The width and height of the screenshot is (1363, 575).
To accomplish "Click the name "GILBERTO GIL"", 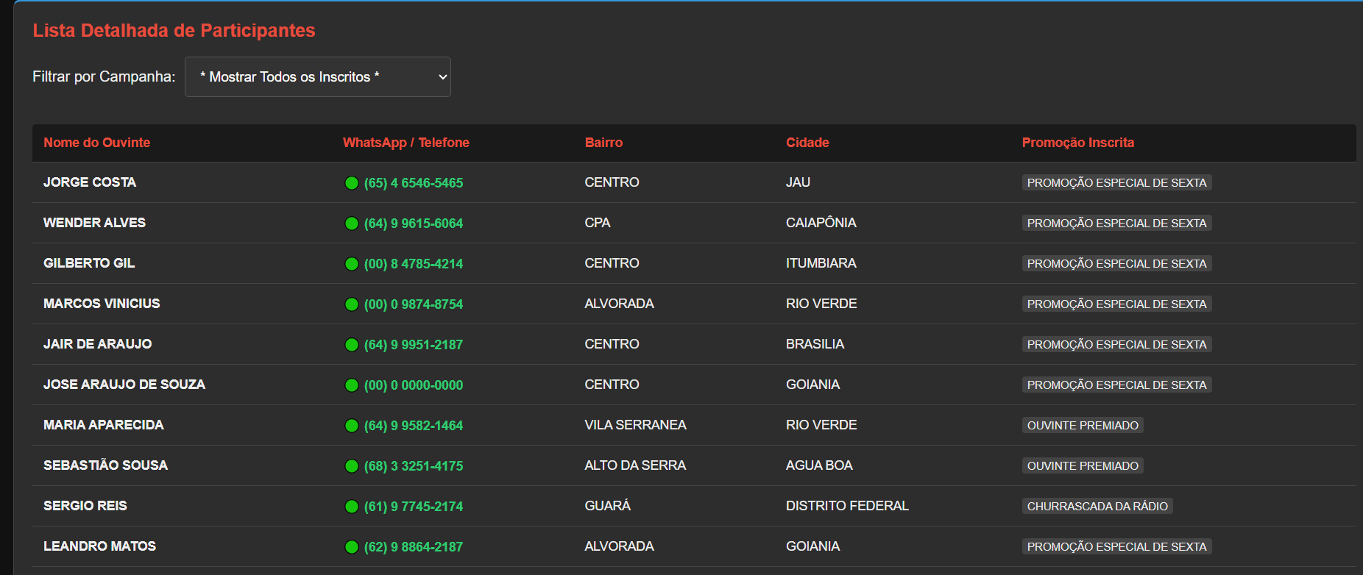I will pos(89,263).
